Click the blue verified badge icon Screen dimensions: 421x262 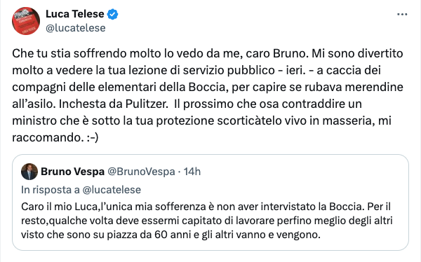(112, 14)
